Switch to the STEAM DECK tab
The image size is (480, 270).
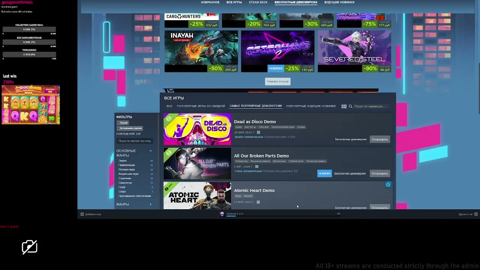258,2
